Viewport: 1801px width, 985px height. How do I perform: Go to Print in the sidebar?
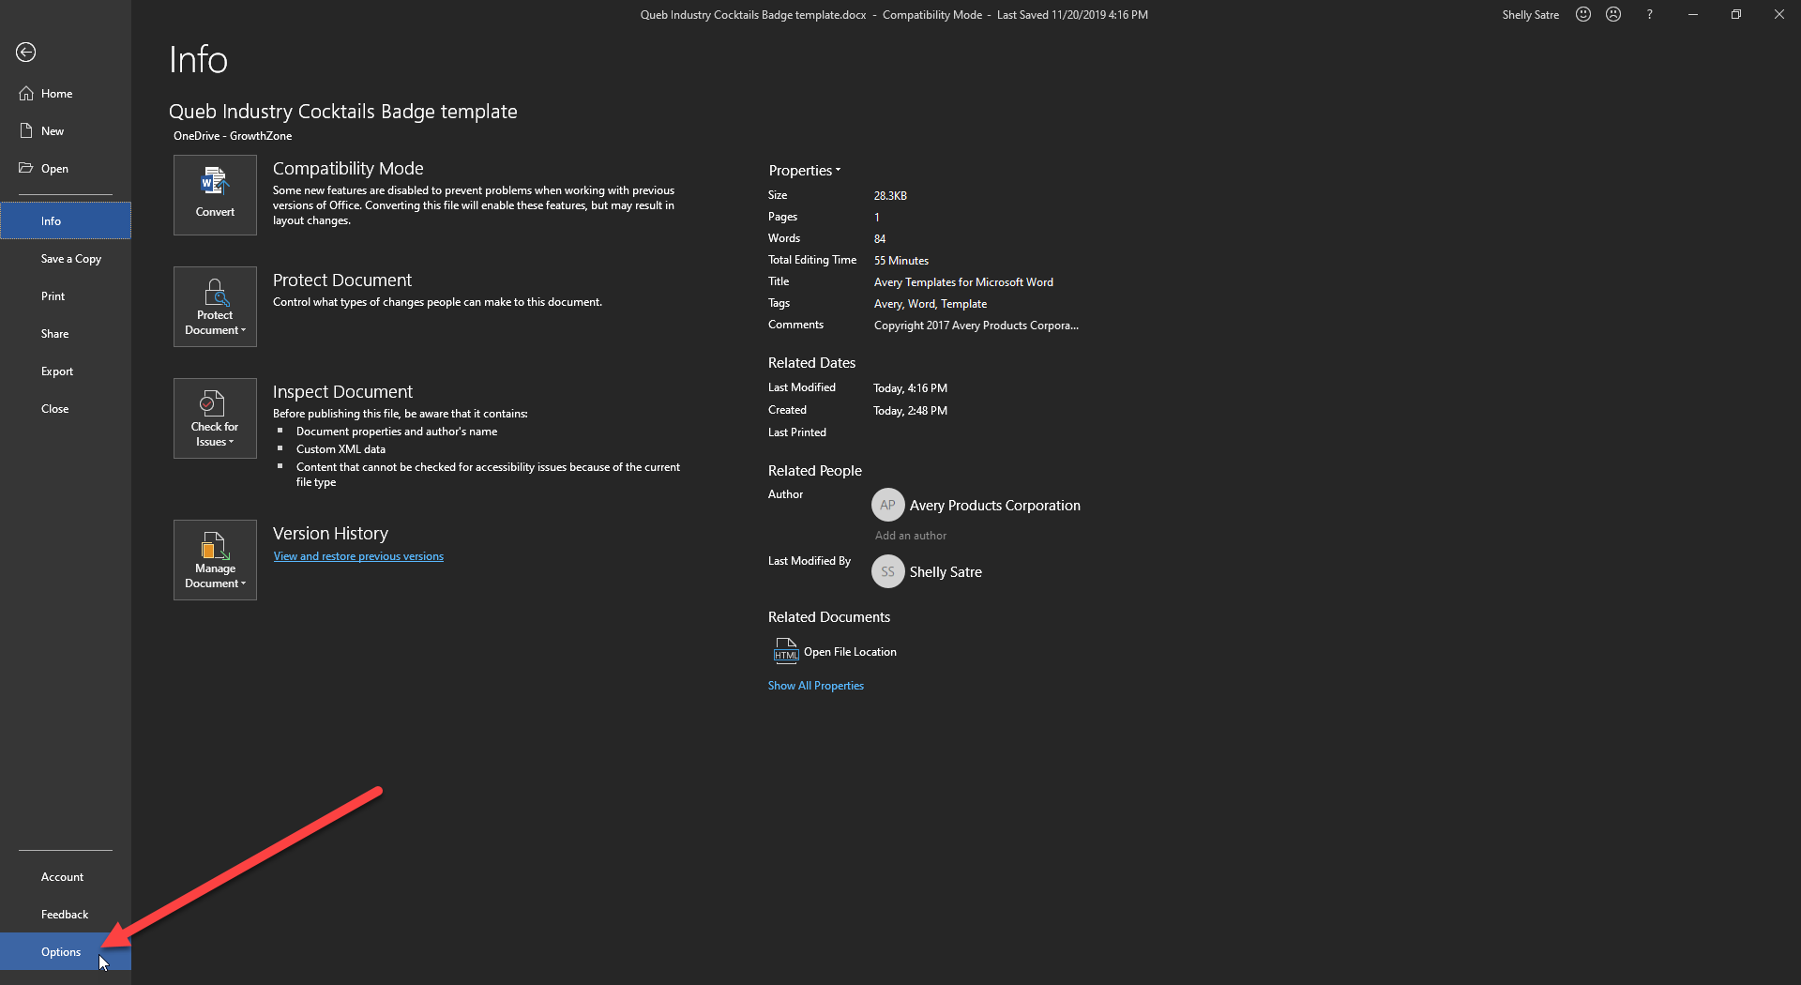coord(53,296)
